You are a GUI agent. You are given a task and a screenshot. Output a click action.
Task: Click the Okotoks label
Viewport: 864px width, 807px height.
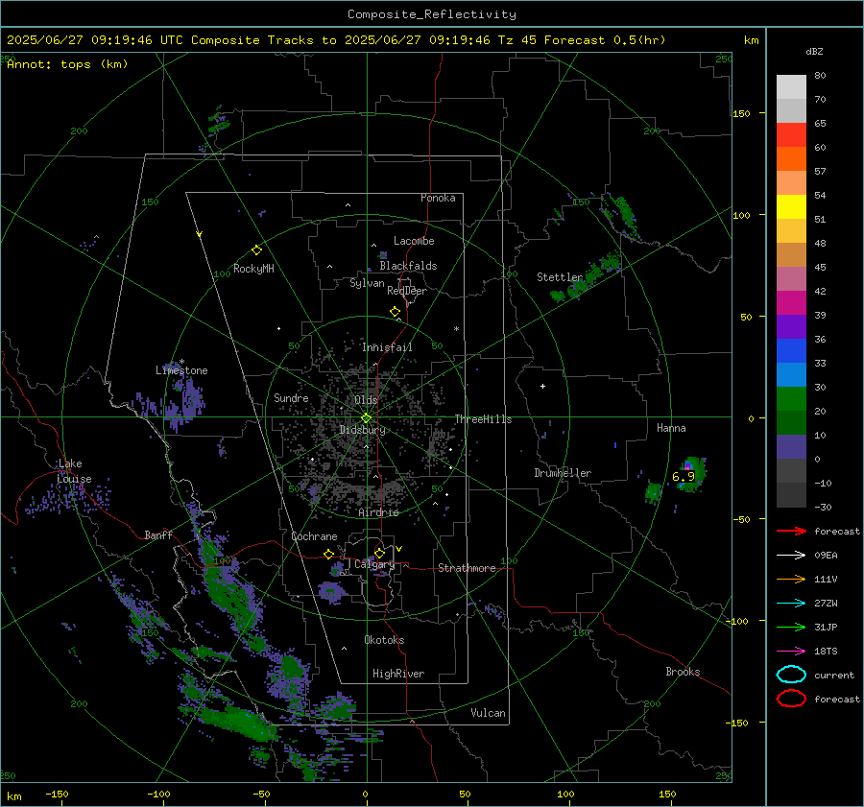click(384, 640)
